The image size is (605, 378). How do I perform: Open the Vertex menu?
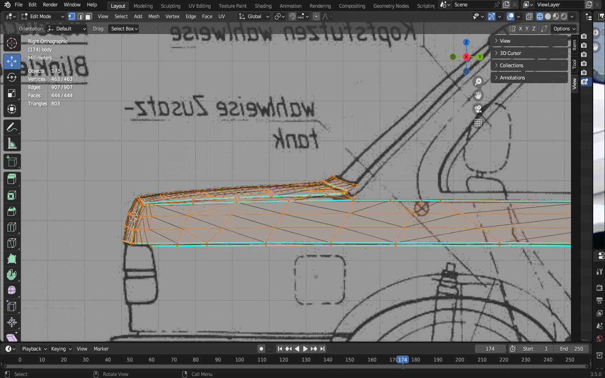pyautogui.click(x=172, y=16)
